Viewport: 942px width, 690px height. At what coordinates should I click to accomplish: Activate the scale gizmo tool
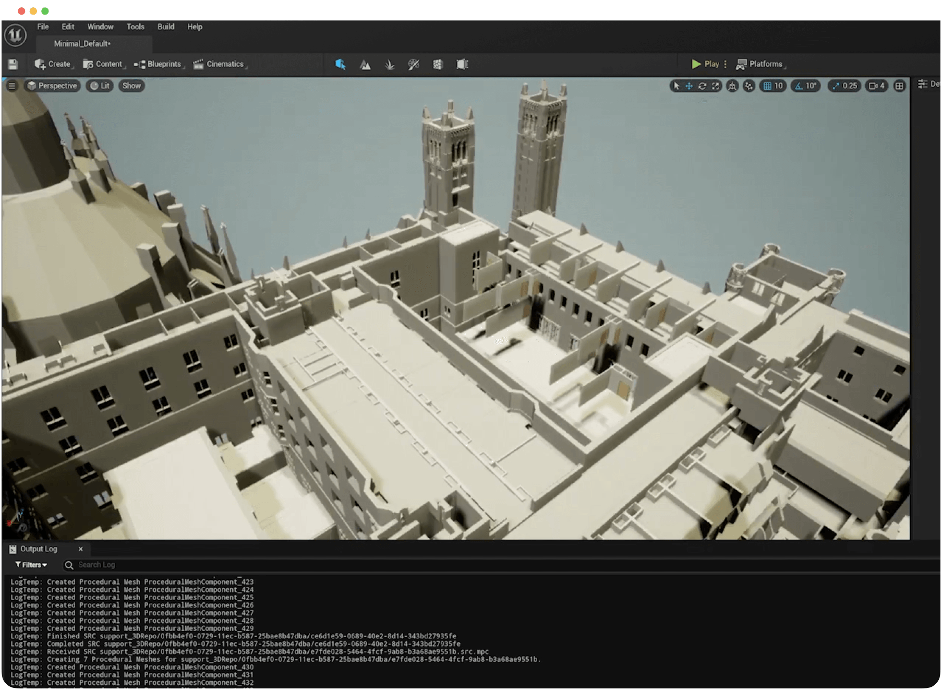(716, 86)
